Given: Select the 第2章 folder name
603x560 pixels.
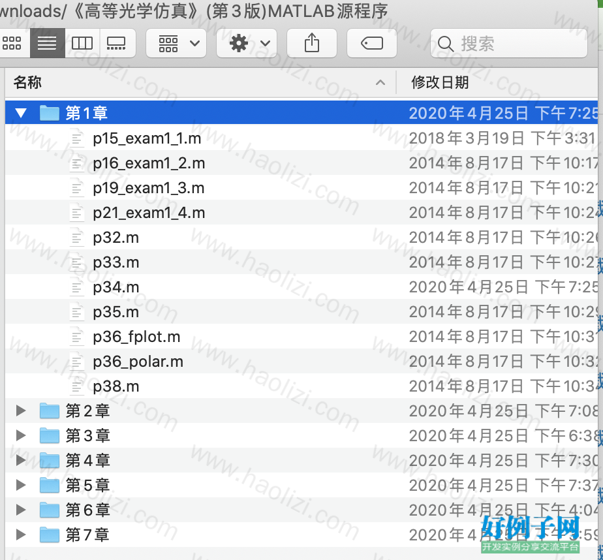Looking at the screenshot, I should coord(87,411).
